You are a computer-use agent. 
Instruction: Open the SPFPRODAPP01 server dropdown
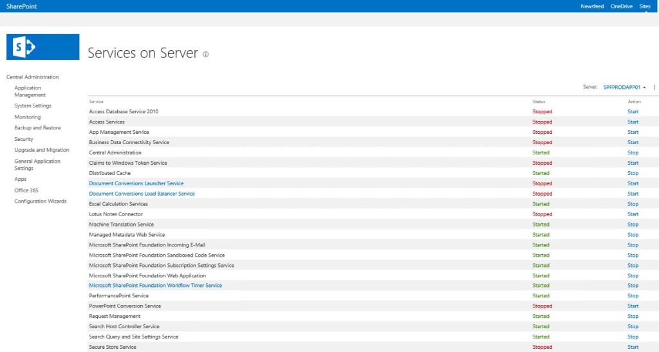624,88
